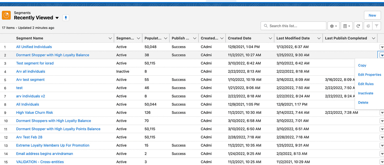Choose Inactivate from the open menu

click(x=366, y=93)
